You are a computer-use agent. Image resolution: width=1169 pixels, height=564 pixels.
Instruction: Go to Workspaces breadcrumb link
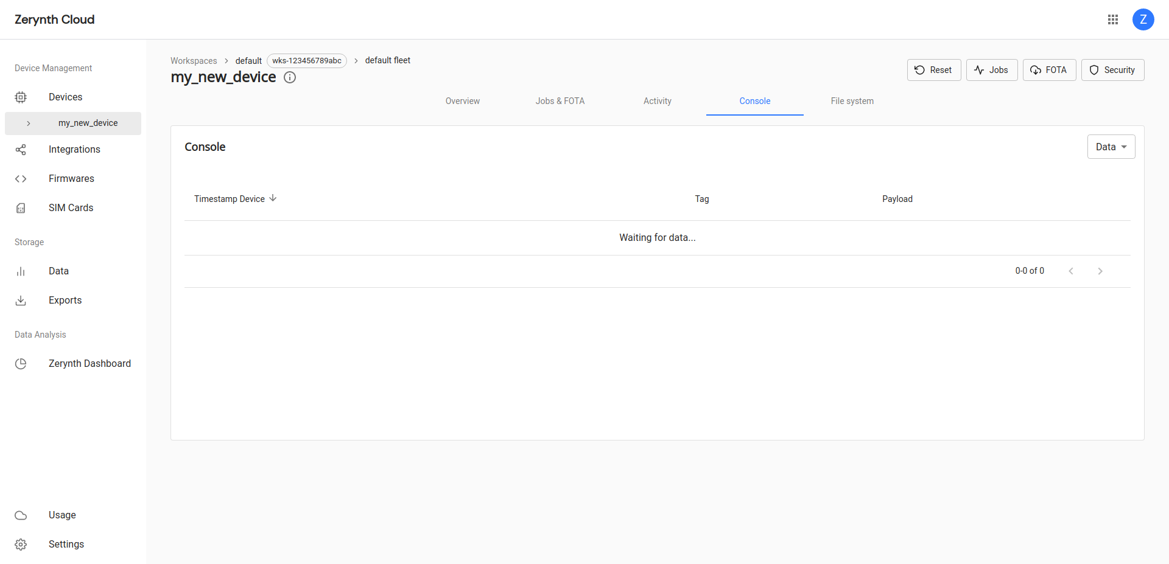tap(194, 61)
